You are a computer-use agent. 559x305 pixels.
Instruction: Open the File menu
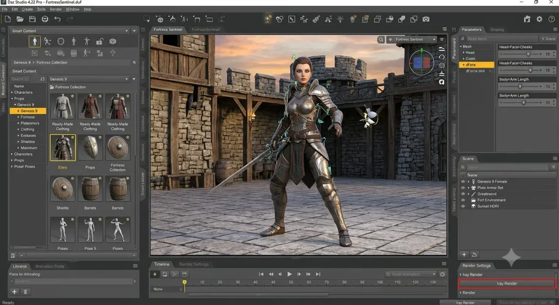coord(4,9)
